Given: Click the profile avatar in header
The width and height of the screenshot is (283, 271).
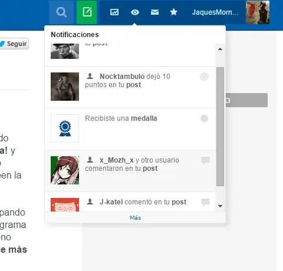Looking at the screenshot, I should pos(258,12).
